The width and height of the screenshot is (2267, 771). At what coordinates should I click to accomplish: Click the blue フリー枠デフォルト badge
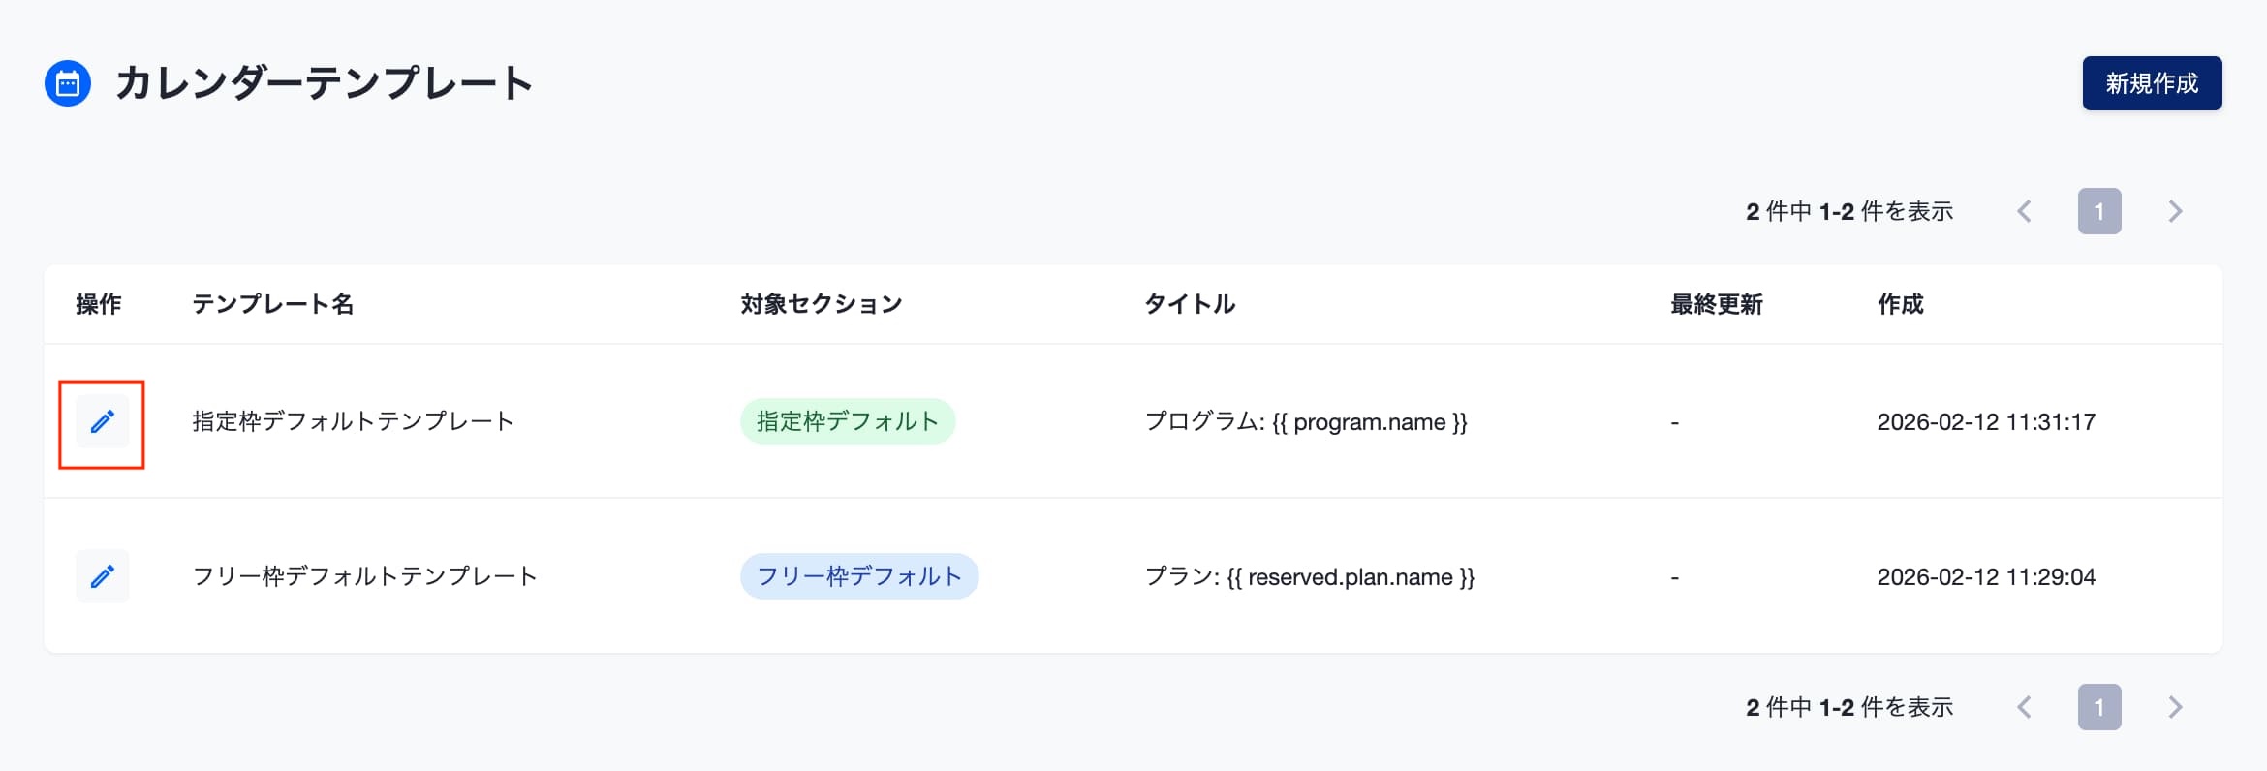[859, 576]
